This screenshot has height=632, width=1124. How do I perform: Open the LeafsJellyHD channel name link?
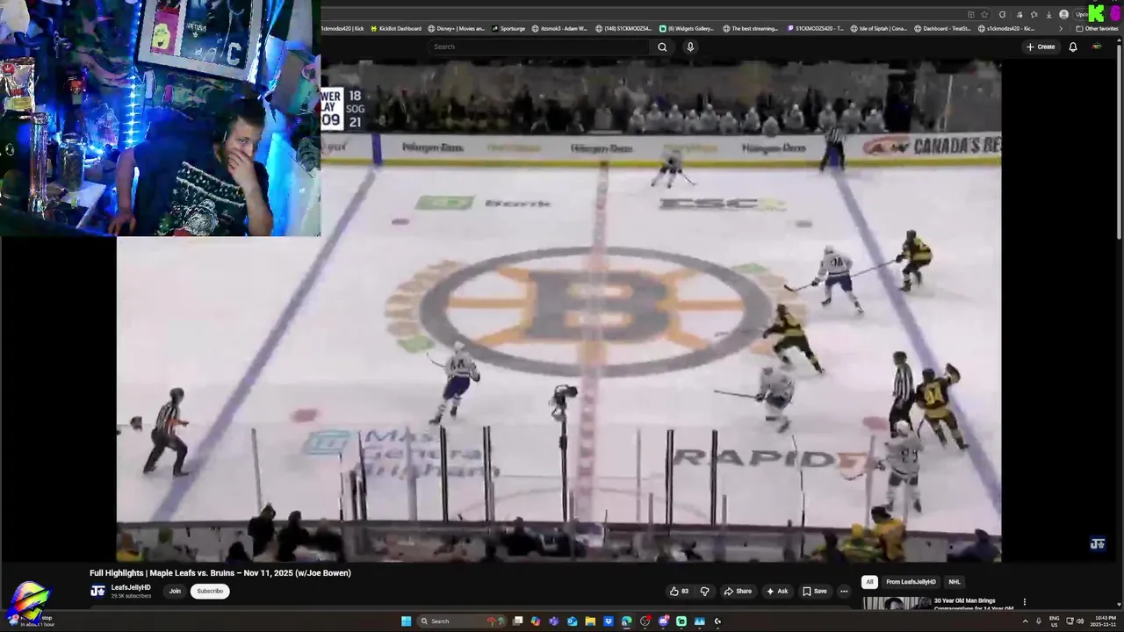coord(131,587)
